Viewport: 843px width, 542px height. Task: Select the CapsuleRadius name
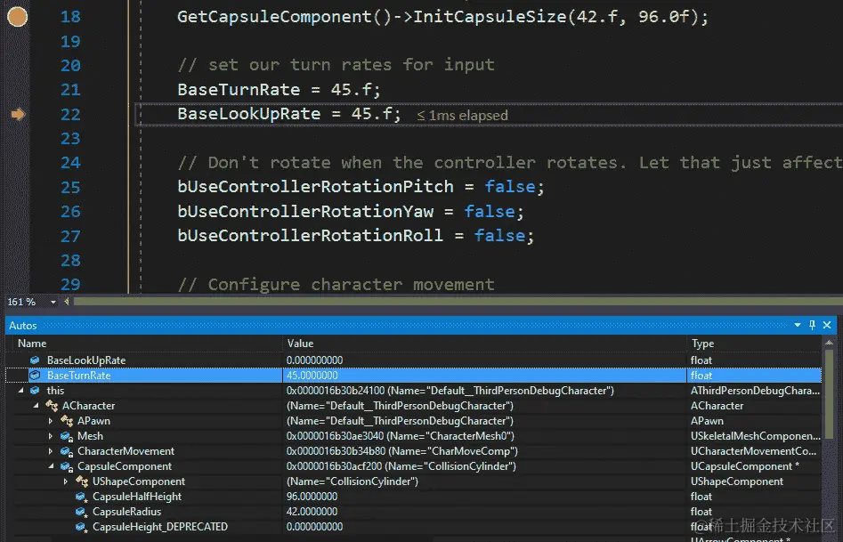127,512
